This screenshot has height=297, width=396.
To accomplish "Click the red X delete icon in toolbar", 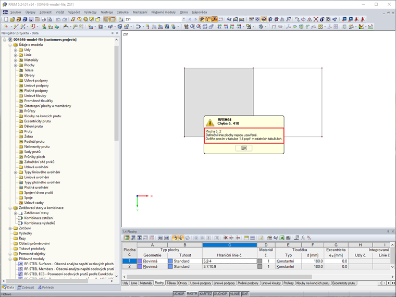I will [316, 19].
